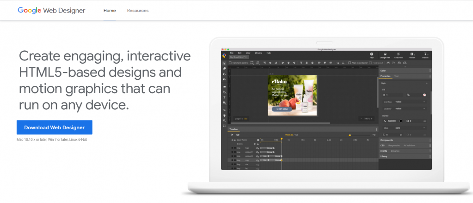Select the 3D object rotate tool
This screenshot has height=203, width=473.
[224, 74]
